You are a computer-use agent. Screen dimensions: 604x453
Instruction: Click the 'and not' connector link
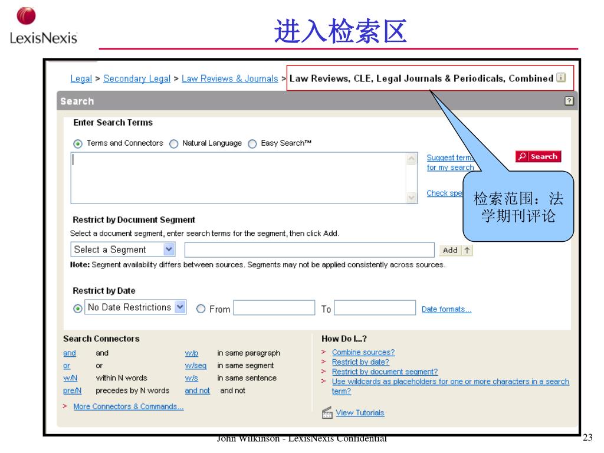197,390
